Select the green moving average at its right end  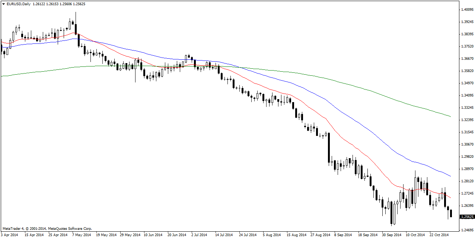tap(449, 116)
